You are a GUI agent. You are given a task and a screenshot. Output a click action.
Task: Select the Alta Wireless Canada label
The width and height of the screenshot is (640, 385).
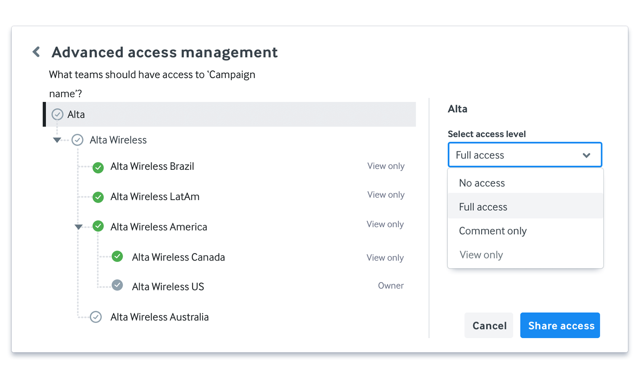[x=178, y=257]
